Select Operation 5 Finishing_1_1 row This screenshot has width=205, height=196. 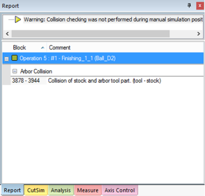coord(103,58)
